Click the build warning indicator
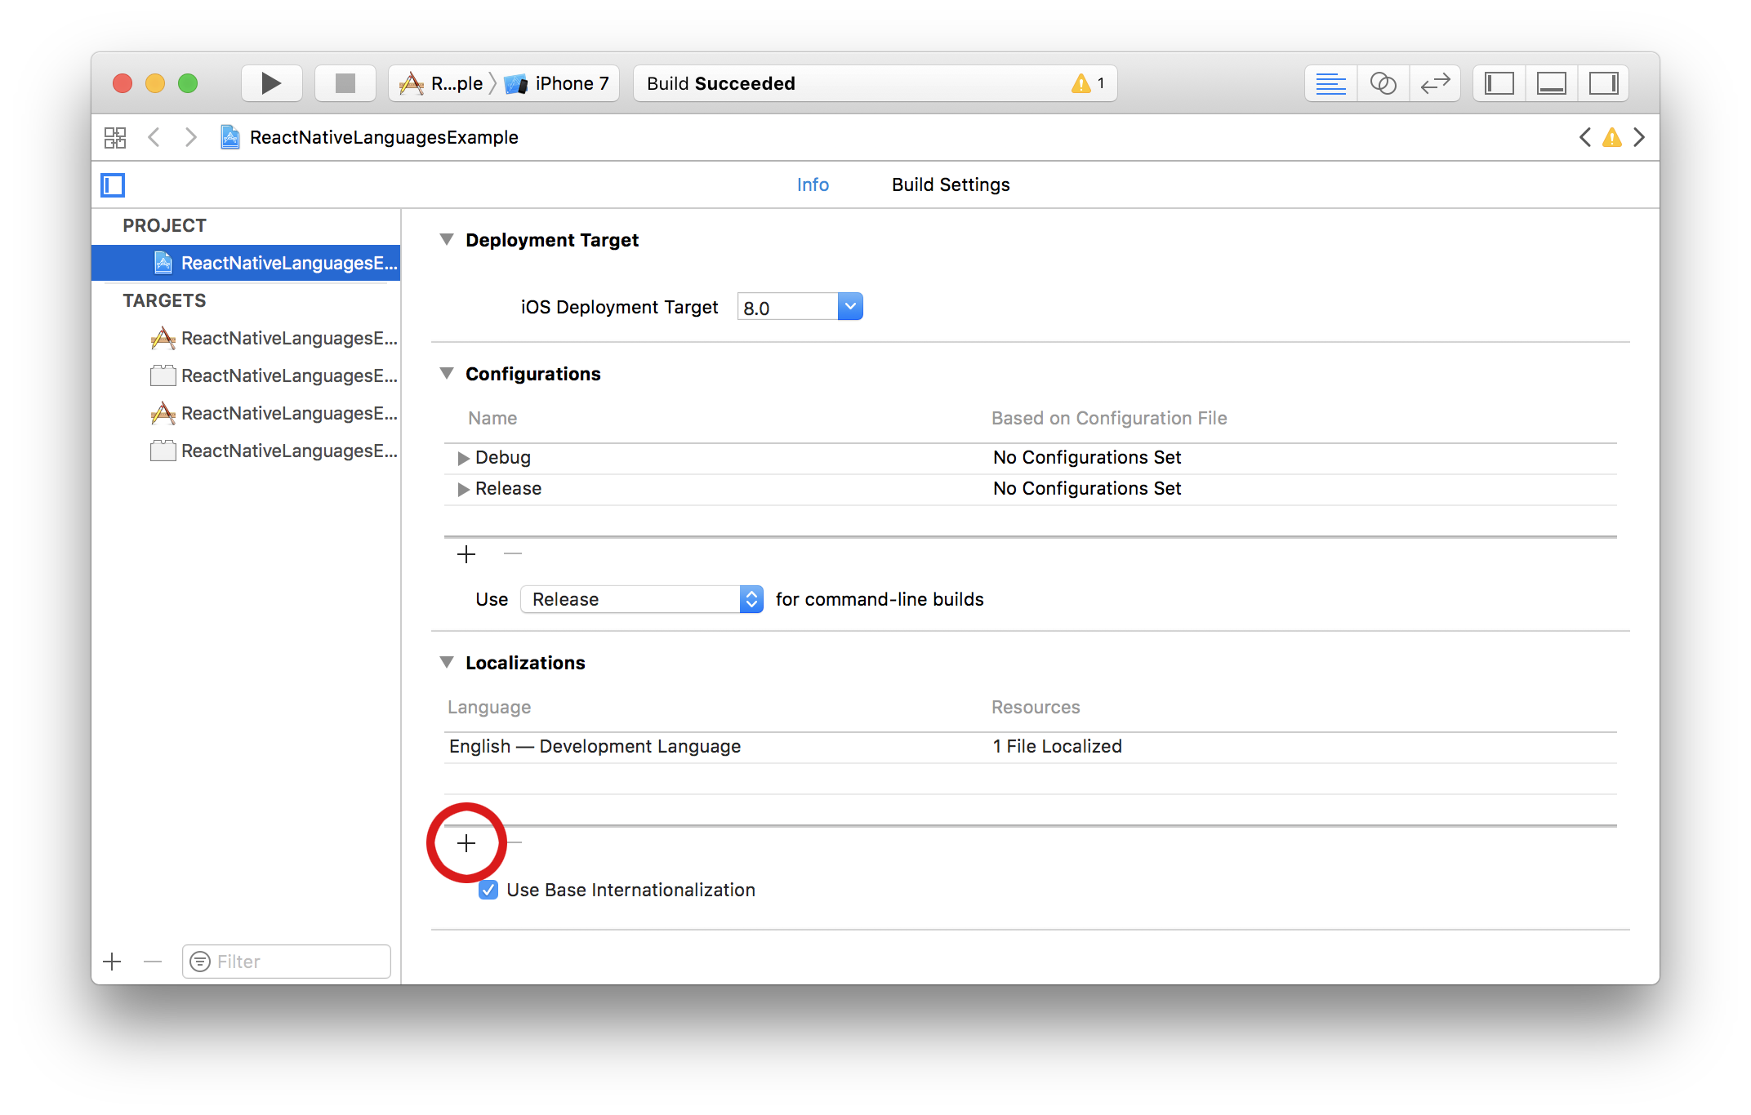The width and height of the screenshot is (1751, 1115). [1088, 83]
